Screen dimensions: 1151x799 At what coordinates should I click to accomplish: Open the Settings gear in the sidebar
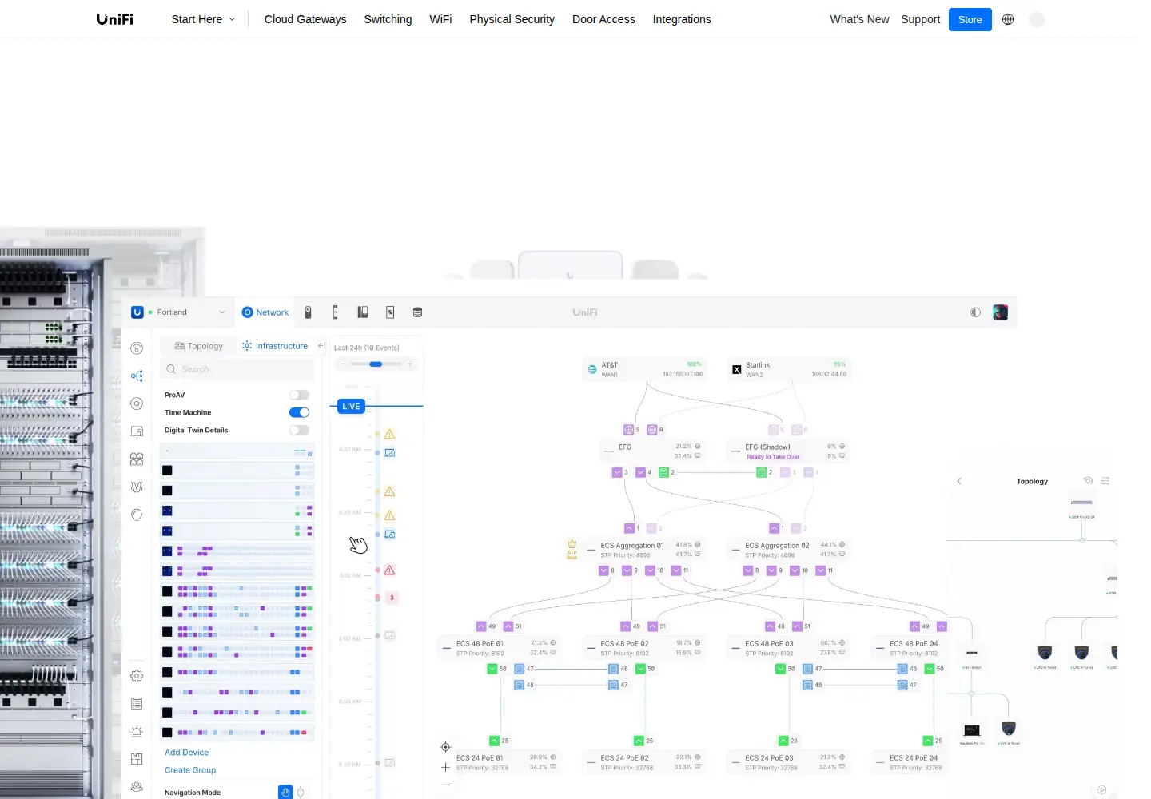pyautogui.click(x=137, y=676)
